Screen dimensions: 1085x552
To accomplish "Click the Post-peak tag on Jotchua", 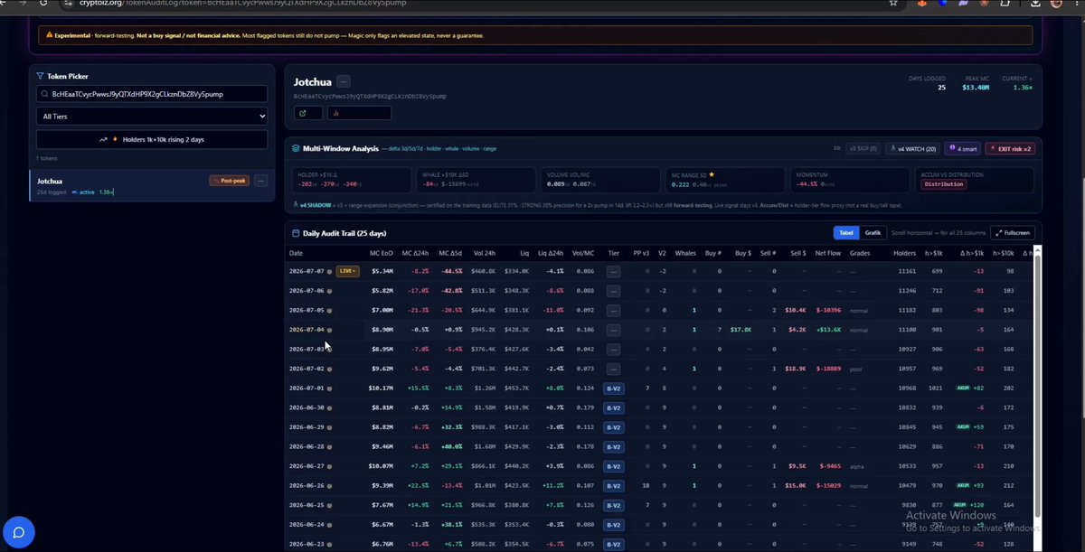I will pos(230,181).
